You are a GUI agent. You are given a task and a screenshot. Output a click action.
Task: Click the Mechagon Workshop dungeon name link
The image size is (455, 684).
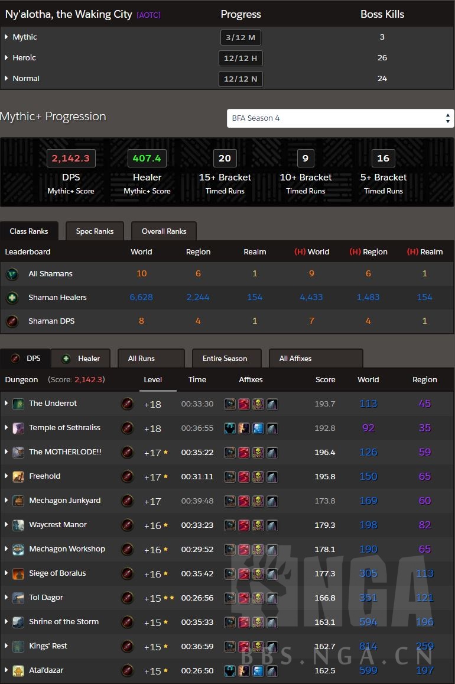pyautogui.click(x=67, y=549)
